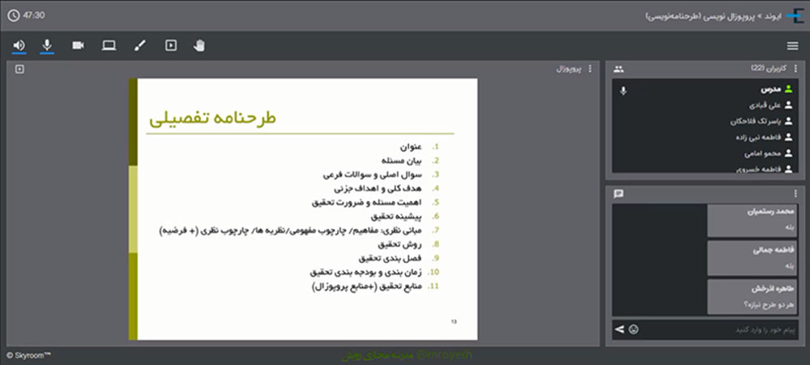This screenshot has height=365, width=810.
Task: Open the hamburger main menu
Action: pos(792,46)
